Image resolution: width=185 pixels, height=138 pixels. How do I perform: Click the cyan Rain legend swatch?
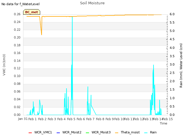pos(146,133)
